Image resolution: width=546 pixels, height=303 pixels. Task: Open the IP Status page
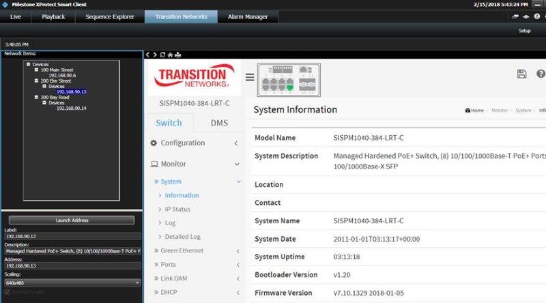tap(177, 210)
